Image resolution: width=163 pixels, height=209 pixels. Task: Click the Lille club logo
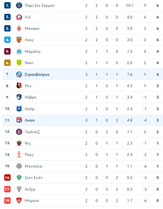pyautogui.click(x=19, y=17)
